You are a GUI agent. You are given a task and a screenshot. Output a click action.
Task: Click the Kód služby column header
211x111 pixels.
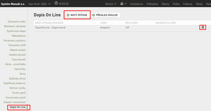pos(131,23)
